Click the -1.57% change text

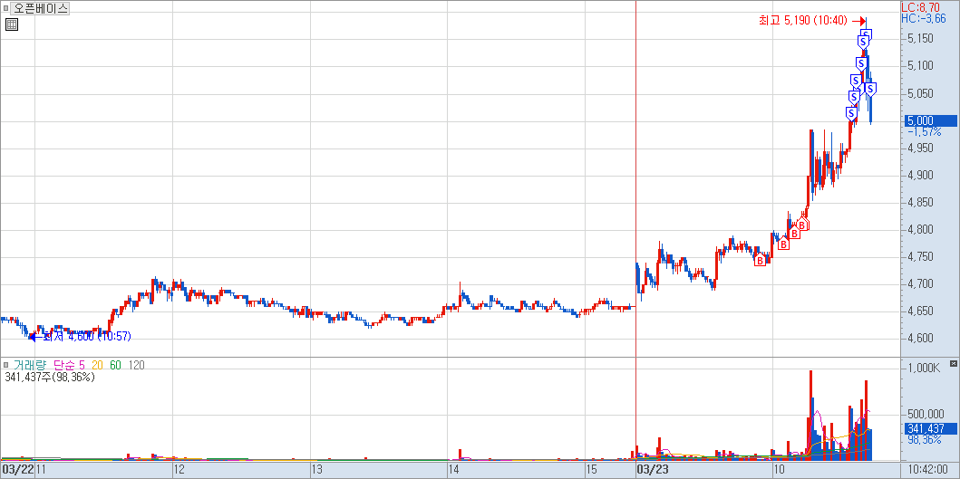pyautogui.click(x=924, y=131)
